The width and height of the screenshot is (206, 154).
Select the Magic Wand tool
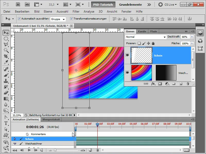point(6,50)
